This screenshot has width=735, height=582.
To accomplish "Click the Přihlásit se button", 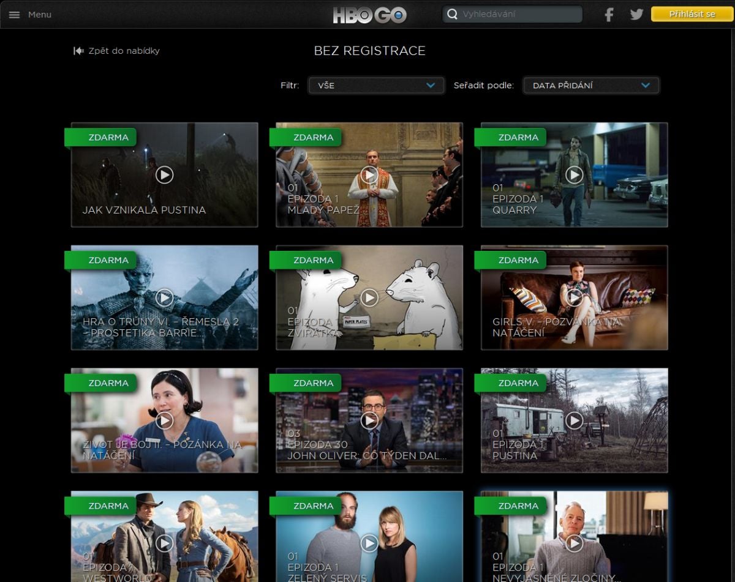I will (x=692, y=14).
